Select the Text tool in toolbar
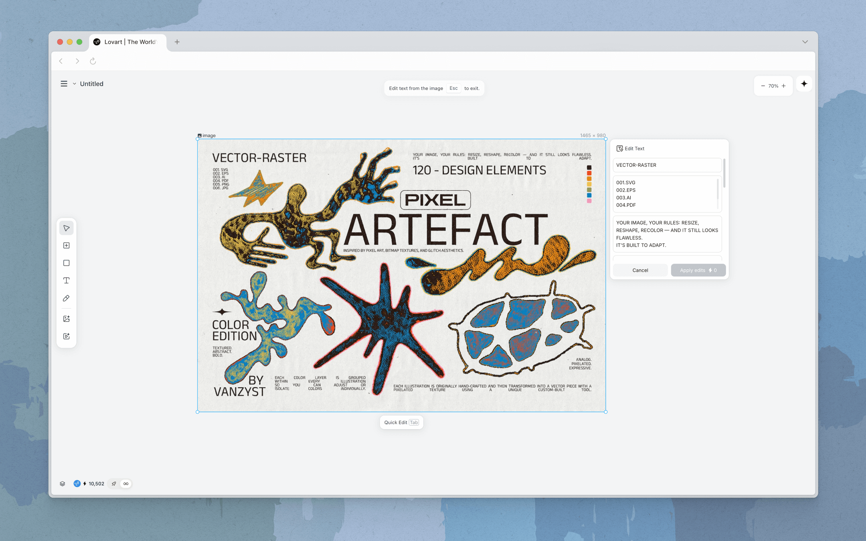This screenshot has height=541, width=866. [x=67, y=281]
